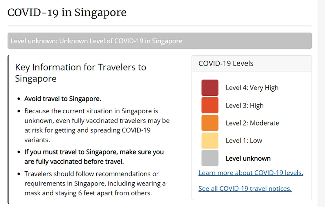Choose the pale yellow Level 1 swatch
This screenshot has height=207, width=325.
coord(210,140)
